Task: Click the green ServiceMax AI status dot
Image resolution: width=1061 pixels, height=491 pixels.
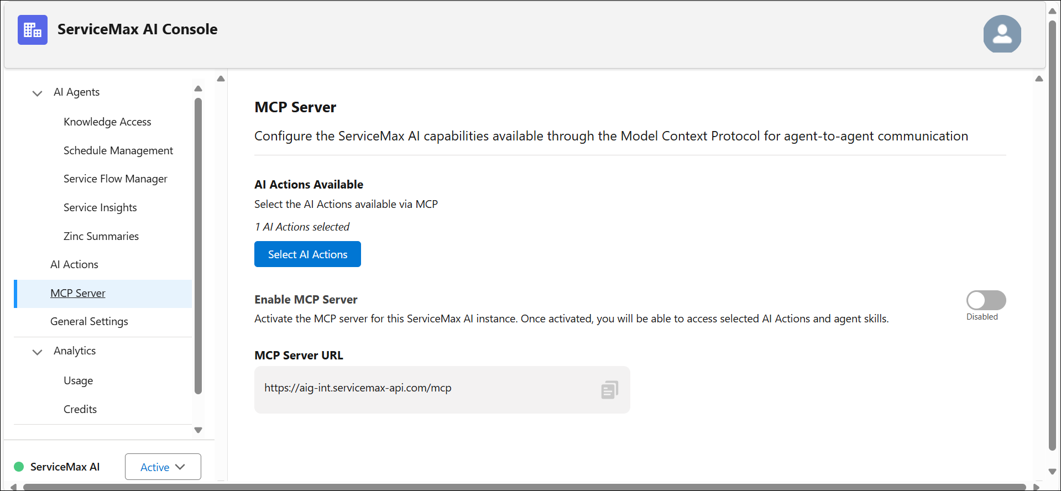Action: pyautogui.click(x=19, y=467)
